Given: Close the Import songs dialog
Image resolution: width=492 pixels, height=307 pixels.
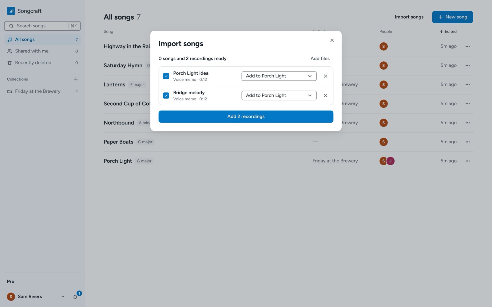Looking at the screenshot, I should point(332,40).
